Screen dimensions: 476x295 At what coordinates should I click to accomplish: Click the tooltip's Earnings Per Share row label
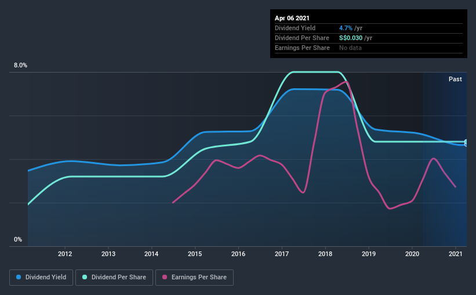point(303,48)
